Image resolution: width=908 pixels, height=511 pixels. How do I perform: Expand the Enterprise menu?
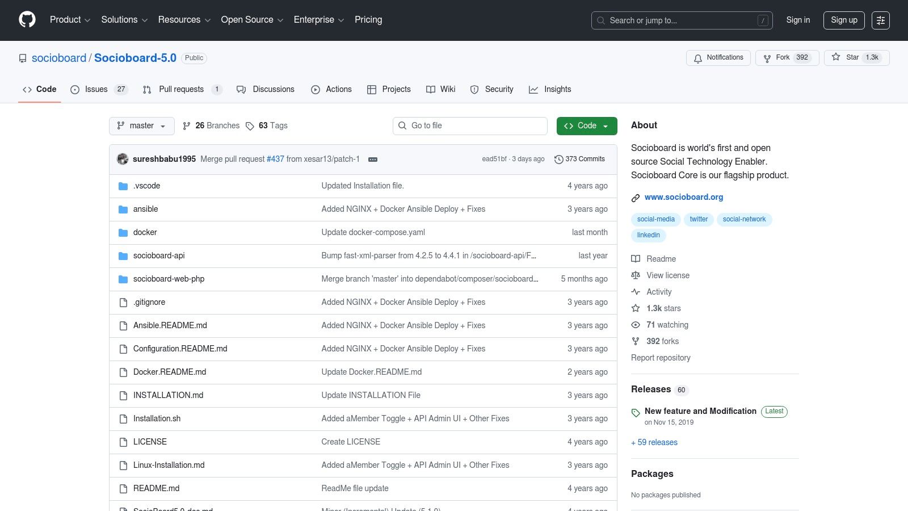[x=319, y=20]
